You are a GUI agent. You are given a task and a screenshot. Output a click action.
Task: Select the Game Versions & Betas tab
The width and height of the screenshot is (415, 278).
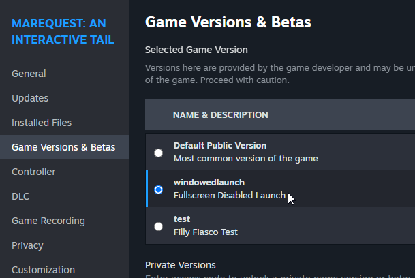63,147
